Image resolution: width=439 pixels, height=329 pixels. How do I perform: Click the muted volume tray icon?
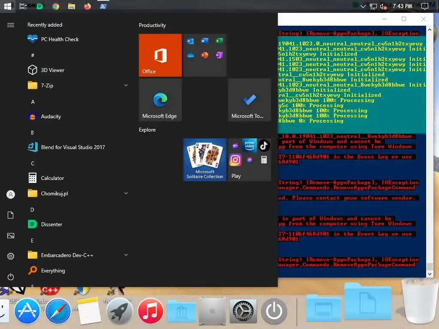pos(383,6)
